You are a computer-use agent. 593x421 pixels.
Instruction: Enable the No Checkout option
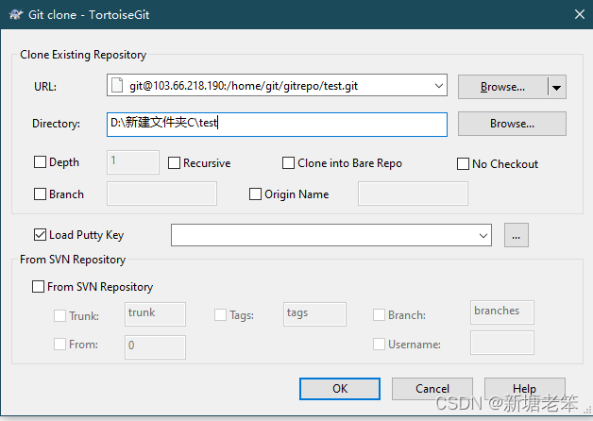[463, 163]
